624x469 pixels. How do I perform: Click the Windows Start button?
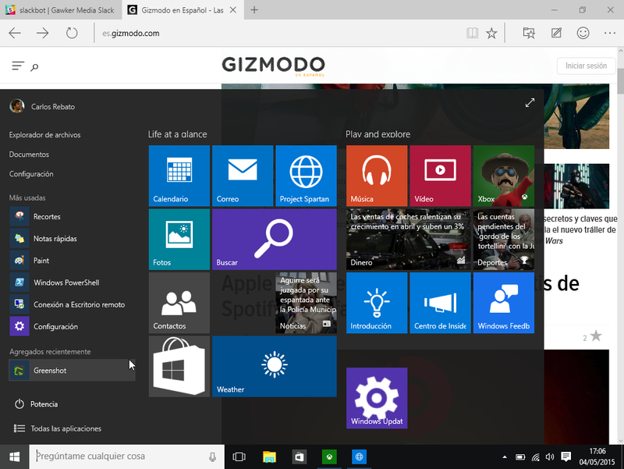(x=14, y=457)
